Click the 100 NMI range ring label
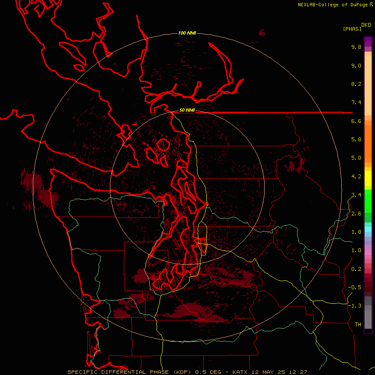375x375 pixels. (187, 33)
